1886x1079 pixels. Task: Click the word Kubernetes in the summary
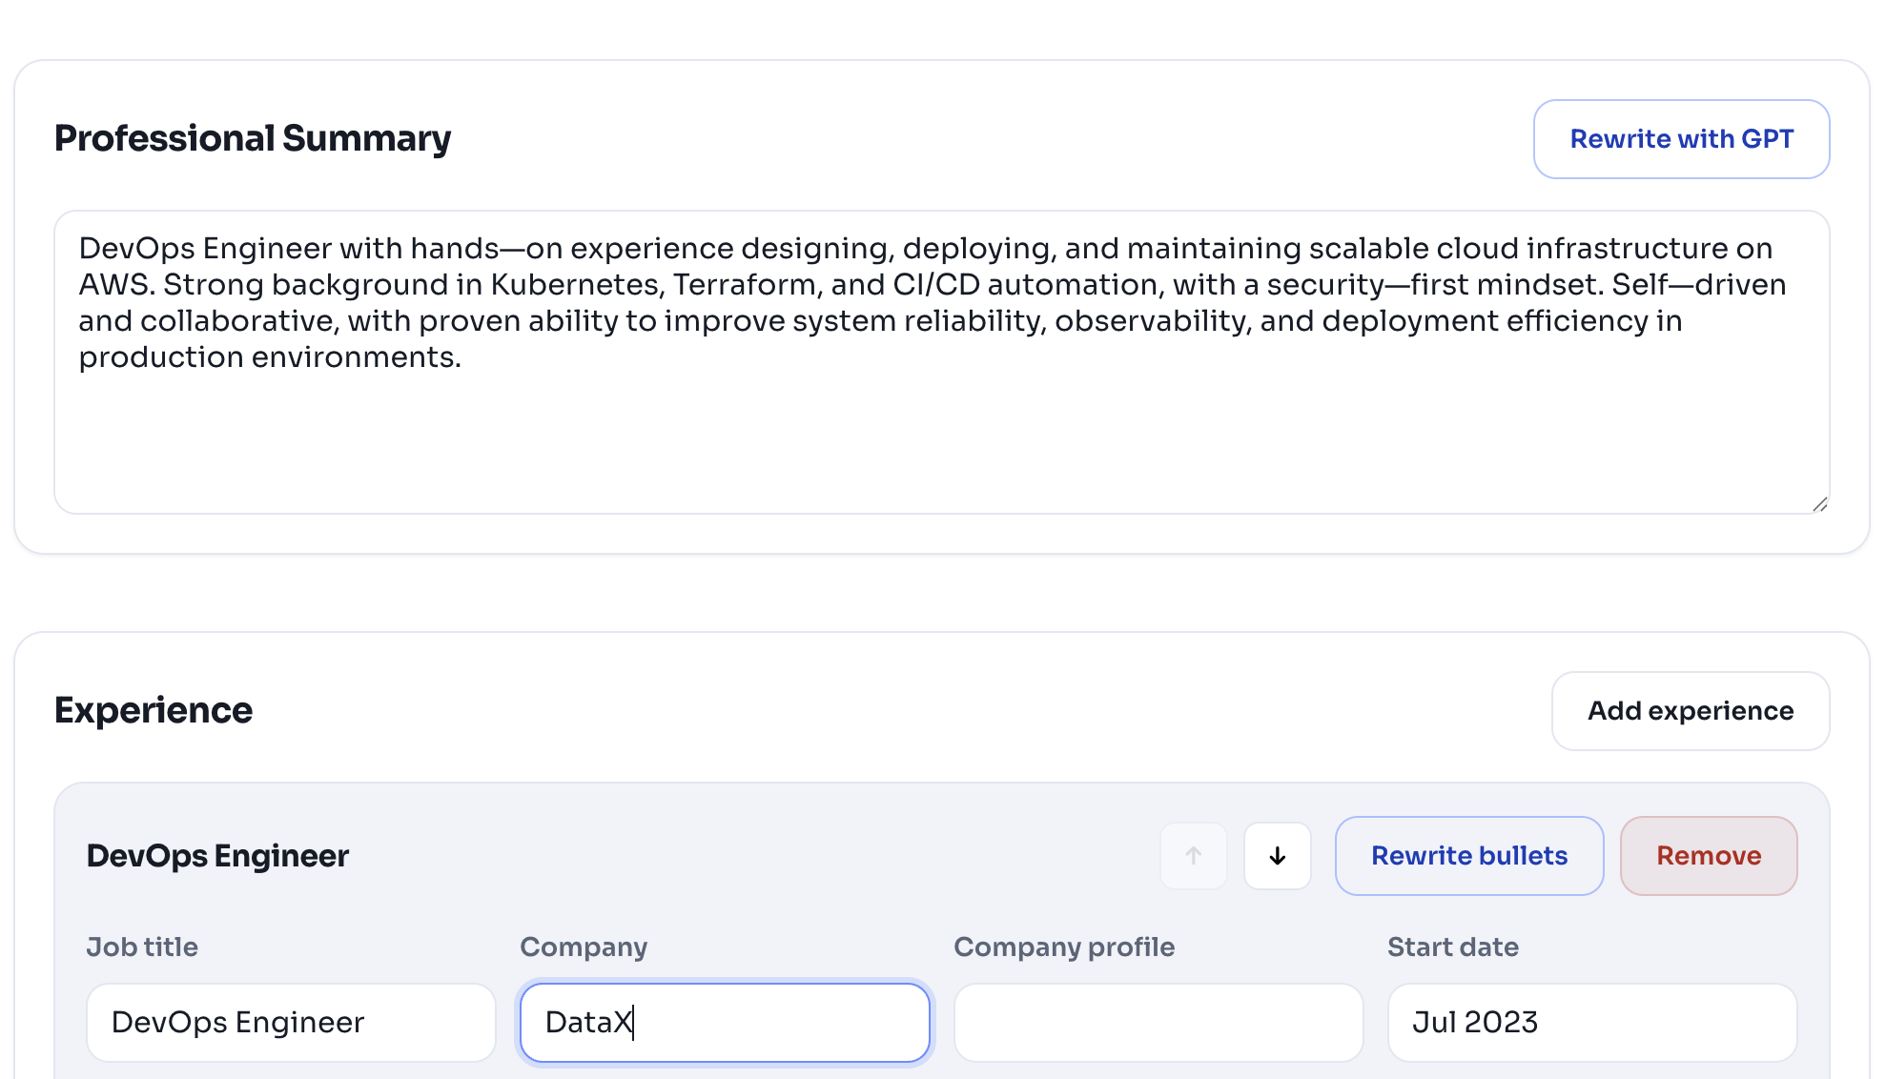576,285
